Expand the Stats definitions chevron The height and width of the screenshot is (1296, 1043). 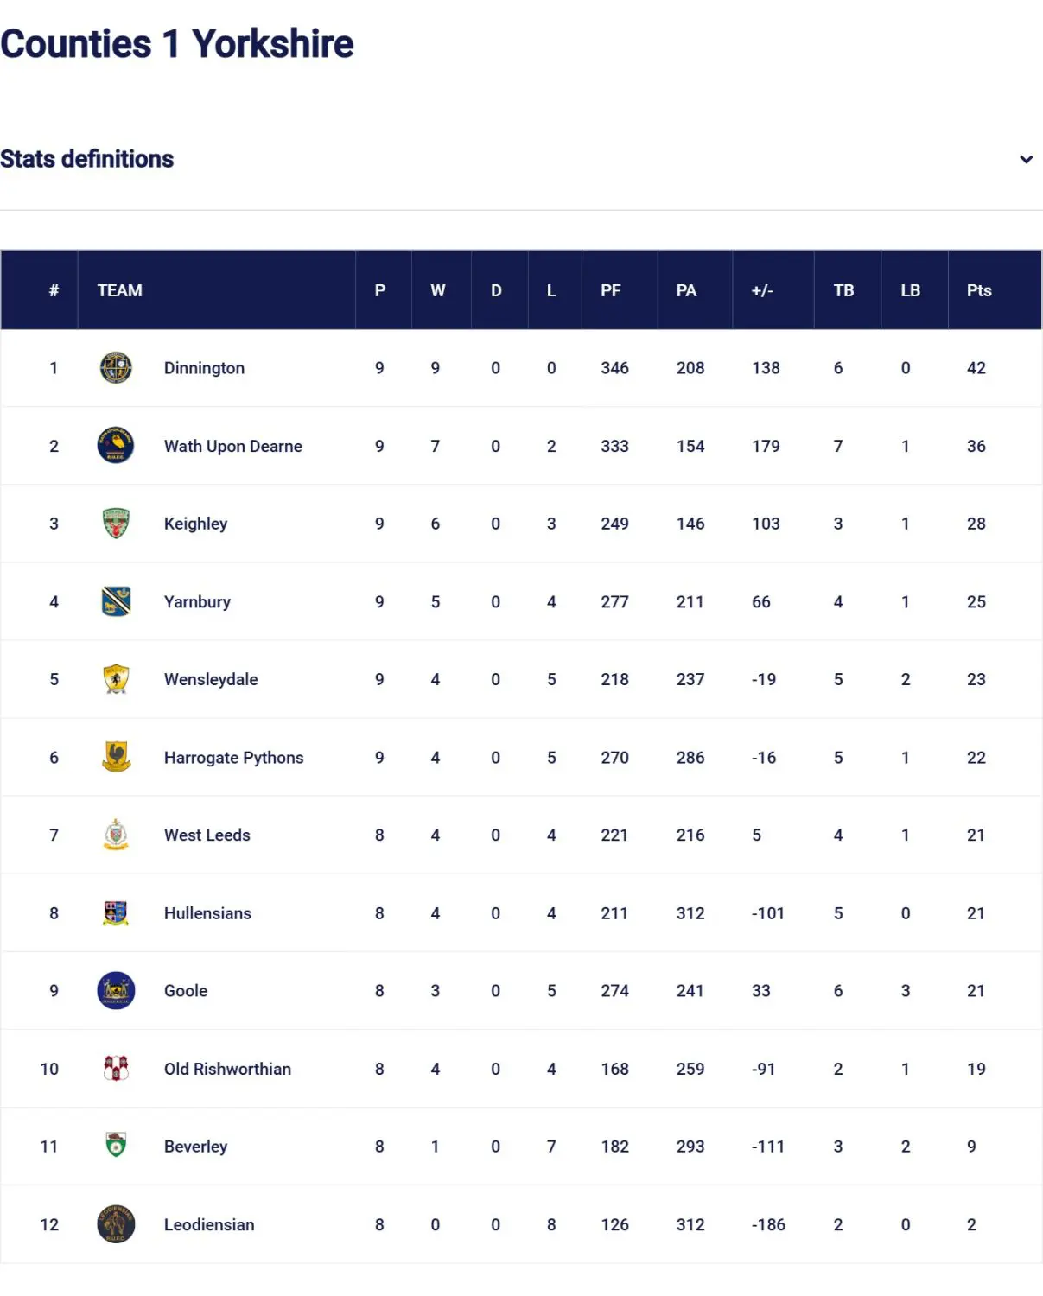pyautogui.click(x=1026, y=159)
